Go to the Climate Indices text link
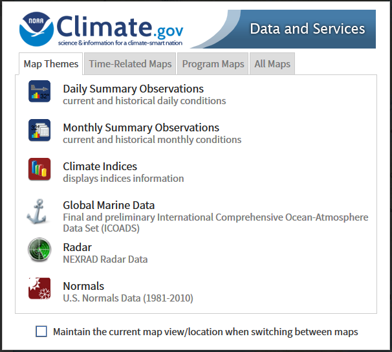Screen dimensions: 392x352 [x=100, y=166]
